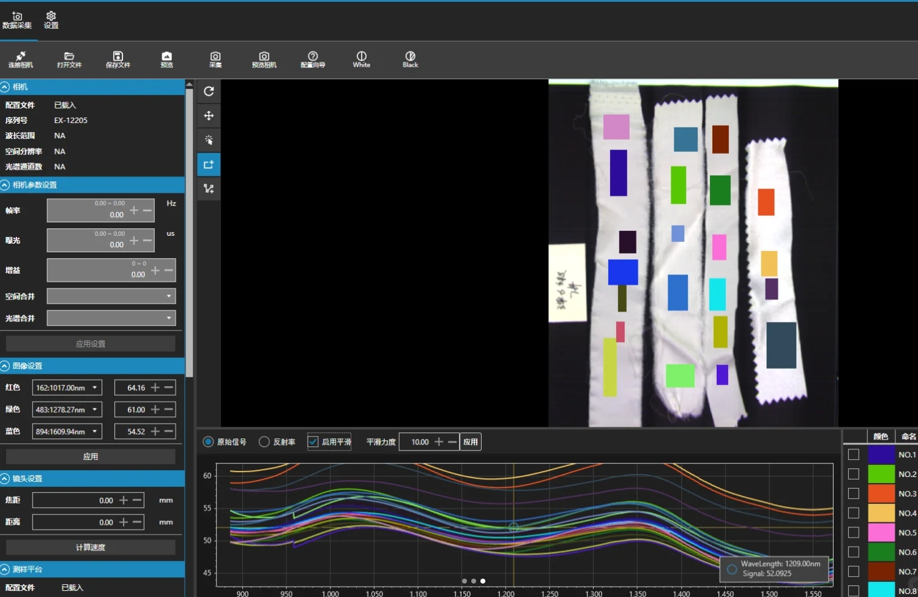Open a file with 打开文件

tap(69, 59)
